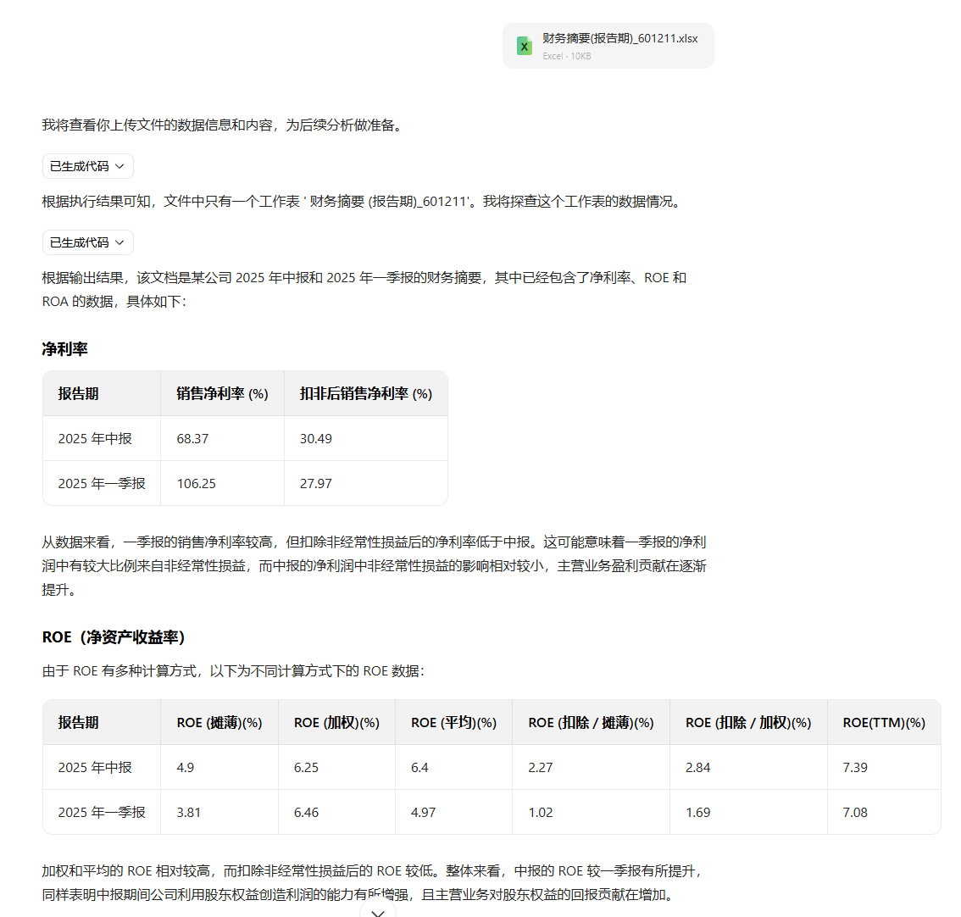The height and width of the screenshot is (917, 961).
Task: Click ROE (扣除 / 摊薄)(%) column header
Action: click(591, 723)
